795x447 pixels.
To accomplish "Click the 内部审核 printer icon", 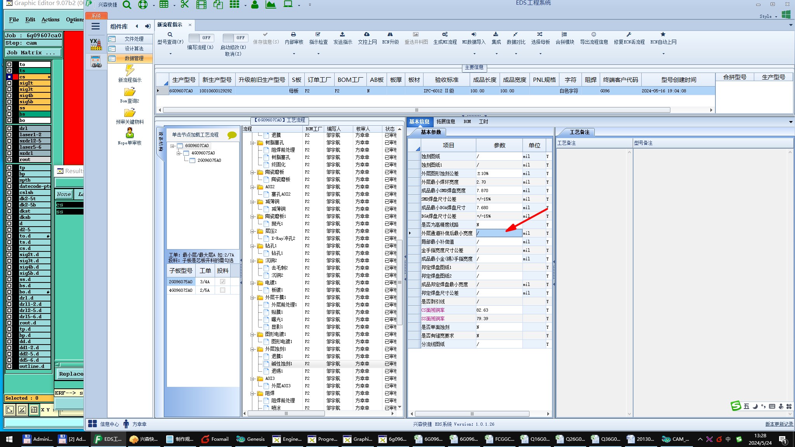I will pyautogui.click(x=293, y=35).
